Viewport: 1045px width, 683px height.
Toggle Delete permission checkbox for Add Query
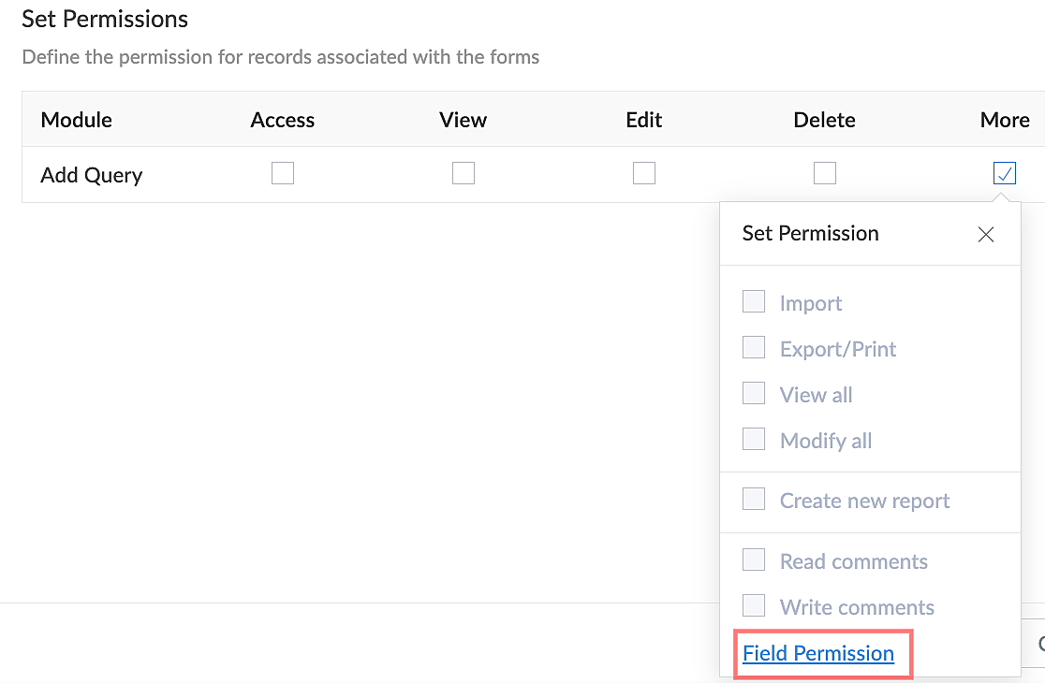(x=825, y=174)
